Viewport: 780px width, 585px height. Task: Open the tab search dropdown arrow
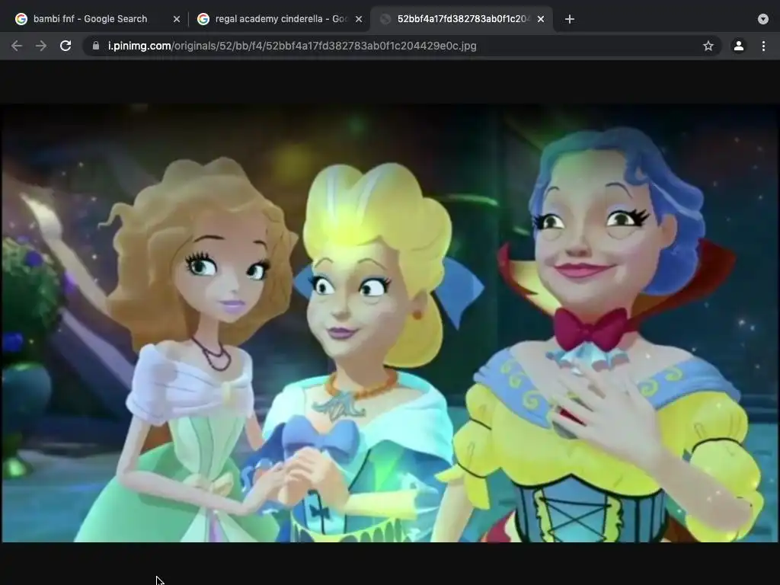[x=763, y=19]
